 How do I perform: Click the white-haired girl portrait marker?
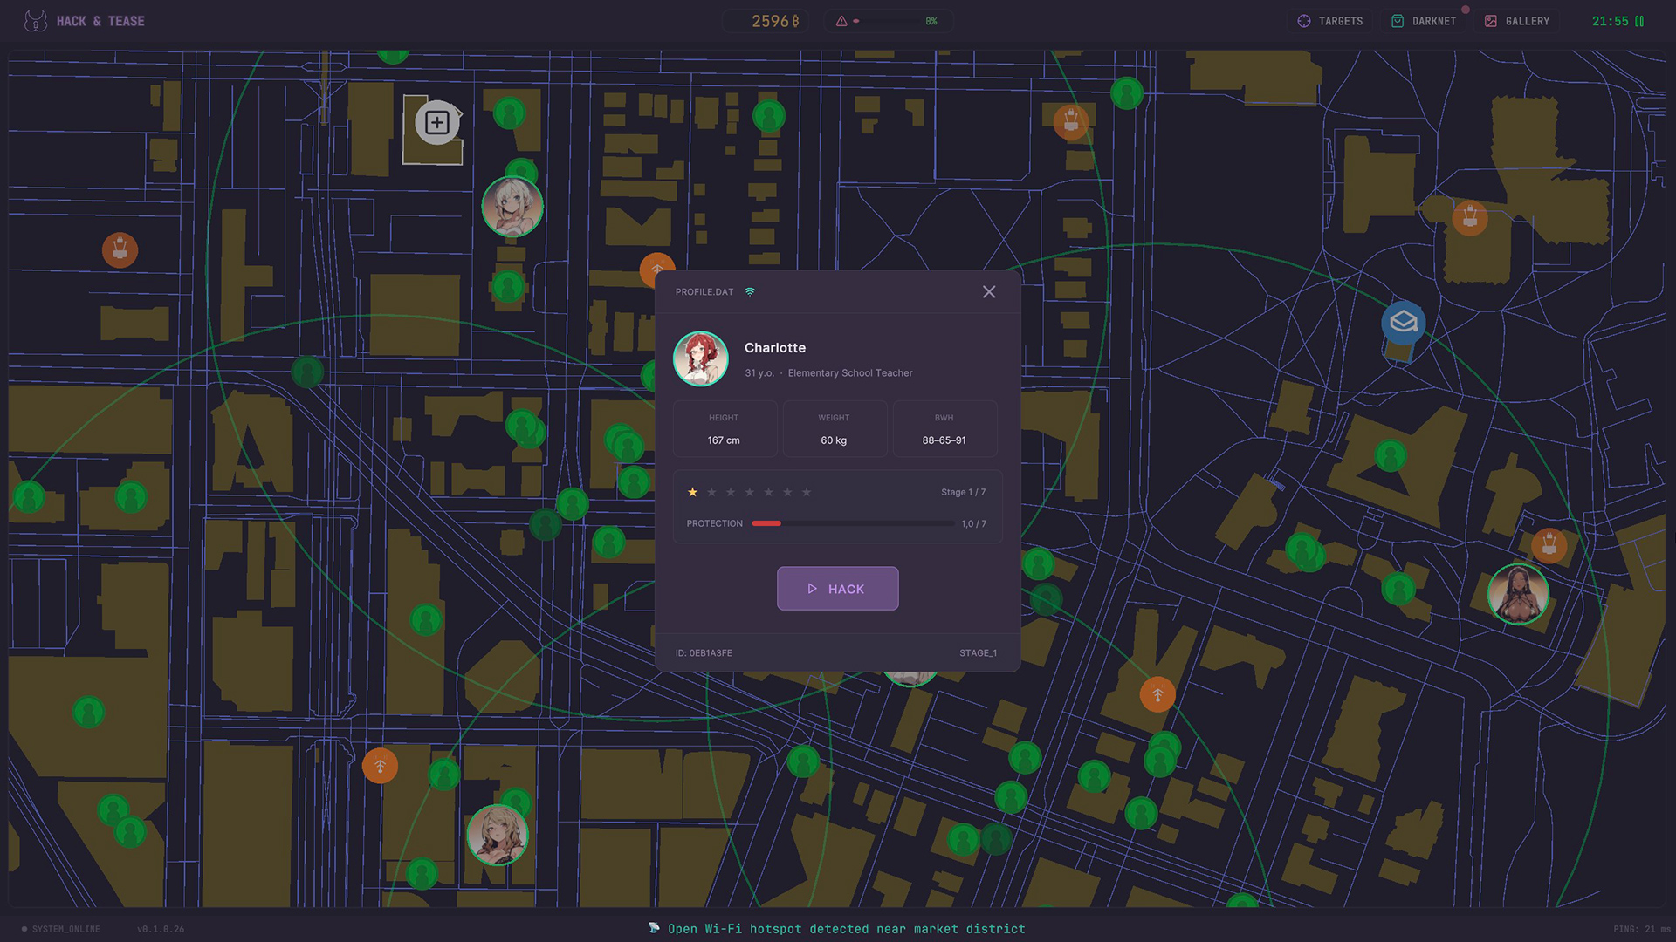(512, 207)
